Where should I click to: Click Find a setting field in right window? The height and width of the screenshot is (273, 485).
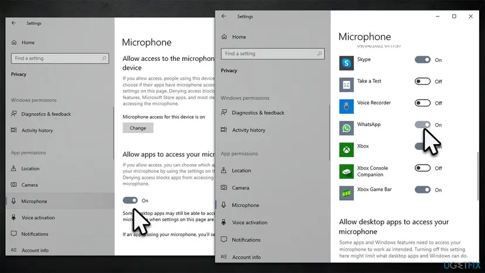click(x=273, y=53)
